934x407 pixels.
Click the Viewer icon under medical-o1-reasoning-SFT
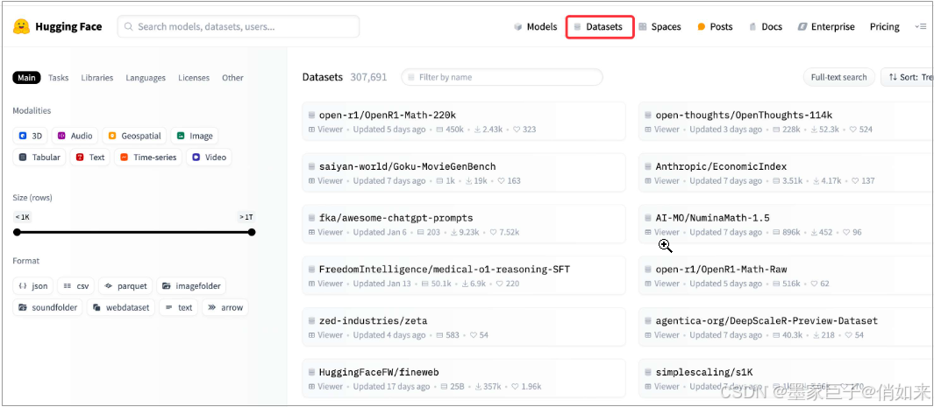(311, 284)
